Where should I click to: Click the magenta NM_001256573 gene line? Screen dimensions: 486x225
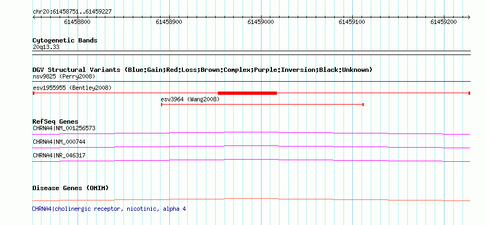point(251,133)
